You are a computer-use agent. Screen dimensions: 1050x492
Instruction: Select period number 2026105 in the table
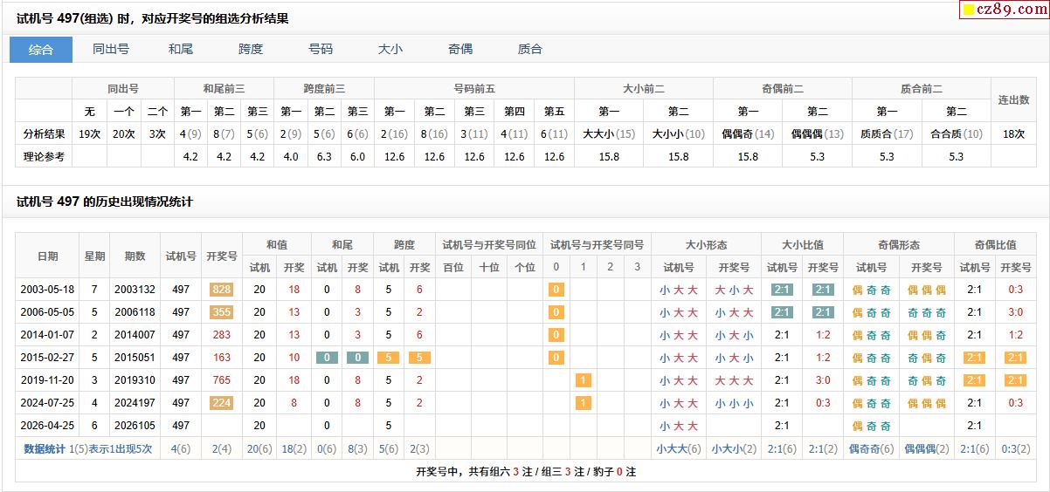coord(135,426)
